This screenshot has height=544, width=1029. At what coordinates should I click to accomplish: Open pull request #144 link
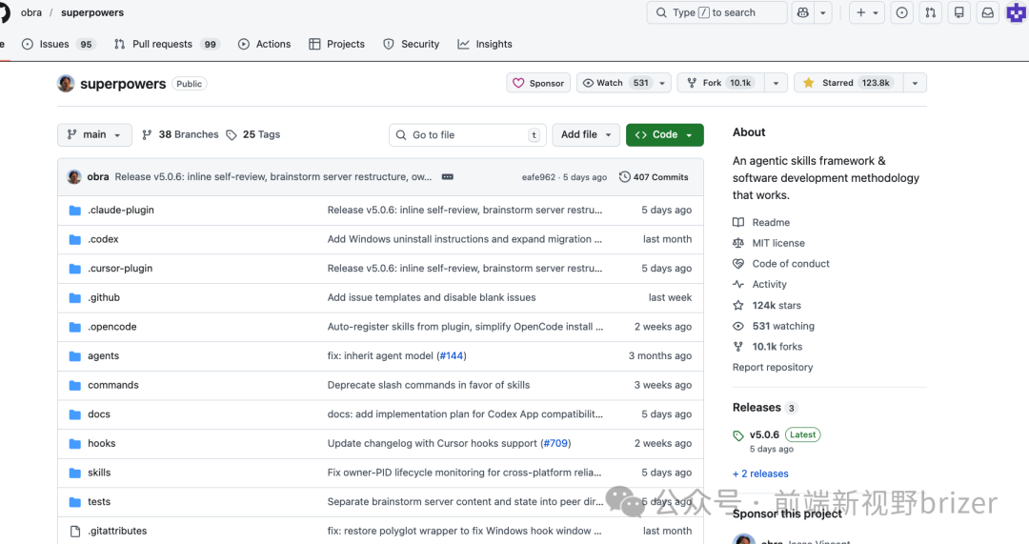[452, 355]
